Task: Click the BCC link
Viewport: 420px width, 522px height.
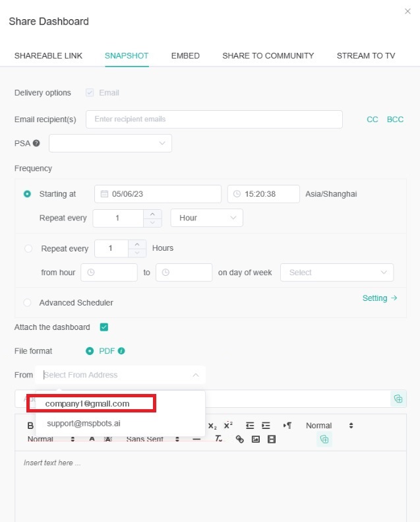Action: (395, 119)
